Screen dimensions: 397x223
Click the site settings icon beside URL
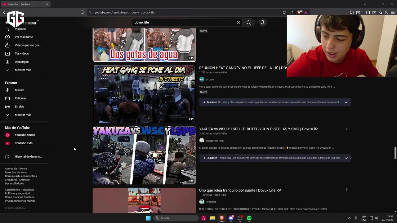click(x=90, y=12)
